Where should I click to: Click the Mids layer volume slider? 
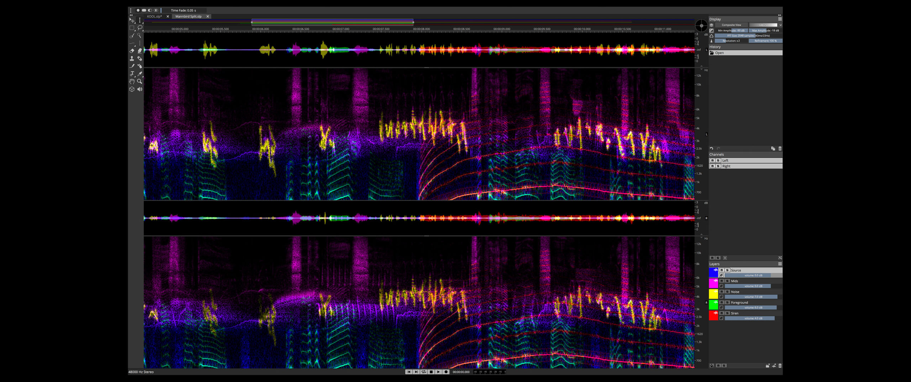click(748, 286)
